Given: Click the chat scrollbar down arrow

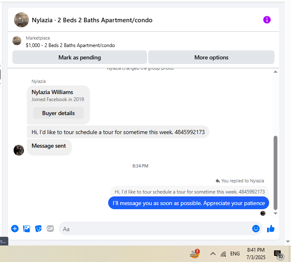Looking at the screenshot, I should coord(275,213).
